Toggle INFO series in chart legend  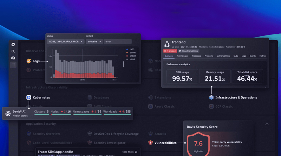(130, 49)
